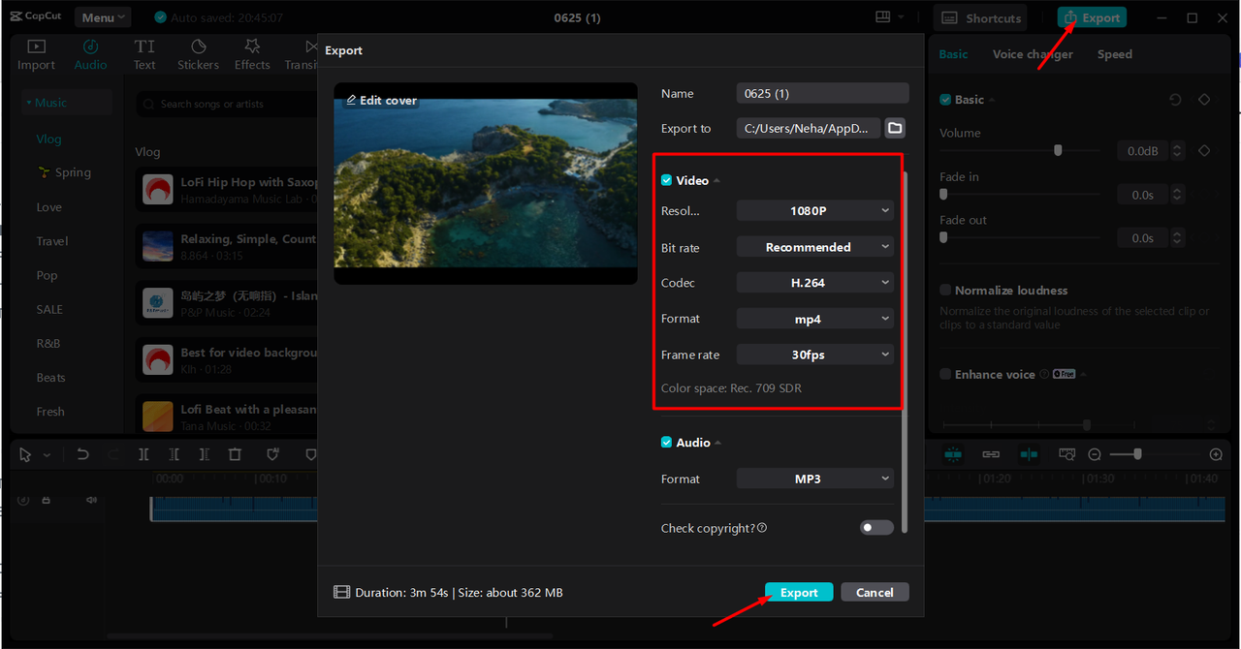Viewport: 1241px width, 649px height.
Task: Browse export folder with folder icon
Action: coord(895,128)
